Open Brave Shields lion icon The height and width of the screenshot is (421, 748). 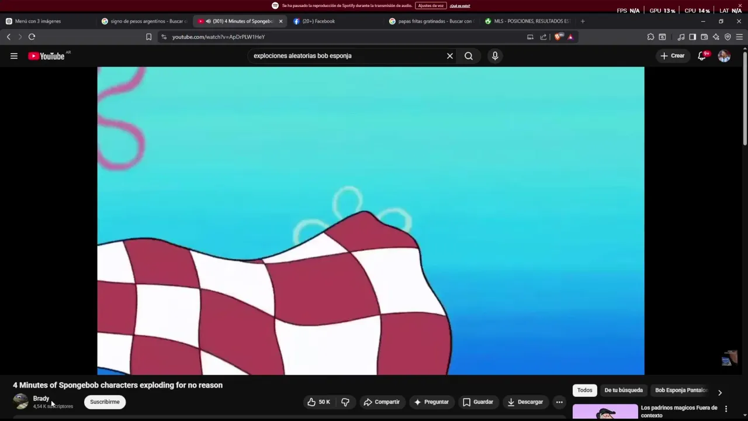559,37
